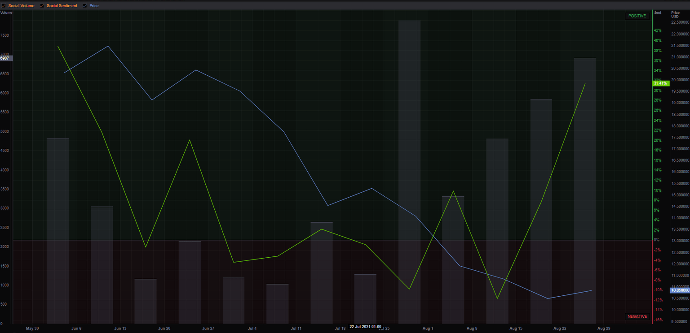The height and width of the screenshot is (333, 690).
Task: Click the 22-Jul-2021 01:00 date marker
Action: point(365,327)
